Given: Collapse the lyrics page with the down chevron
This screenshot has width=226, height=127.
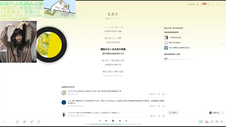Looking at the screenshot, I should [x=4, y=122].
